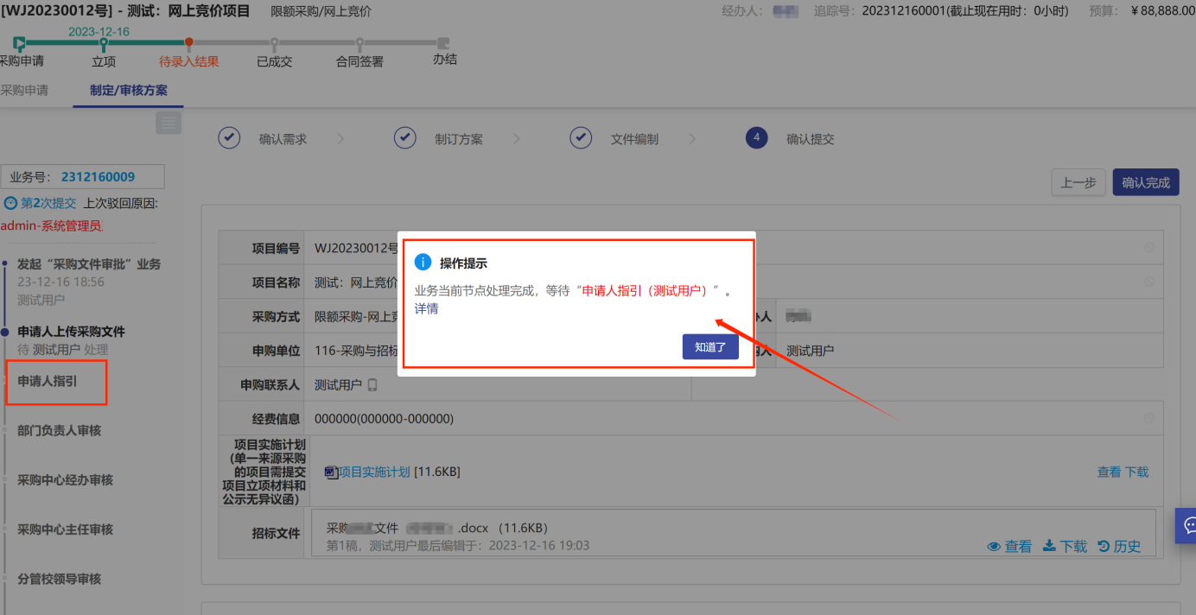1196x615 pixels.
Task: Click the chat bubble icon at right edge
Action: (1188, 525)
